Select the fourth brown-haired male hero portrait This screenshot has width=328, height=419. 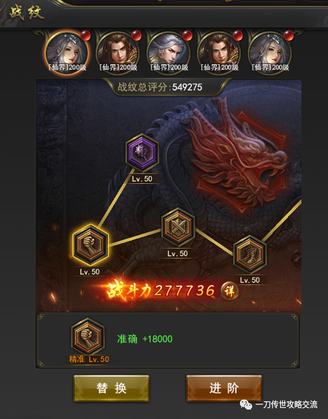[x=219, y=52]
